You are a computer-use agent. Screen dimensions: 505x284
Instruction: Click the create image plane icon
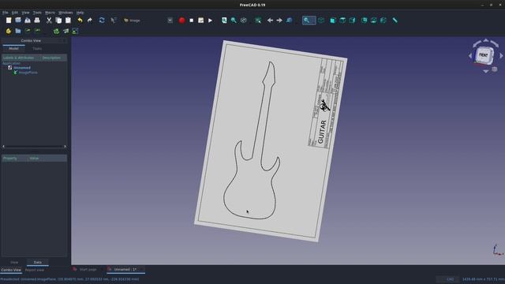click(65, 32)
